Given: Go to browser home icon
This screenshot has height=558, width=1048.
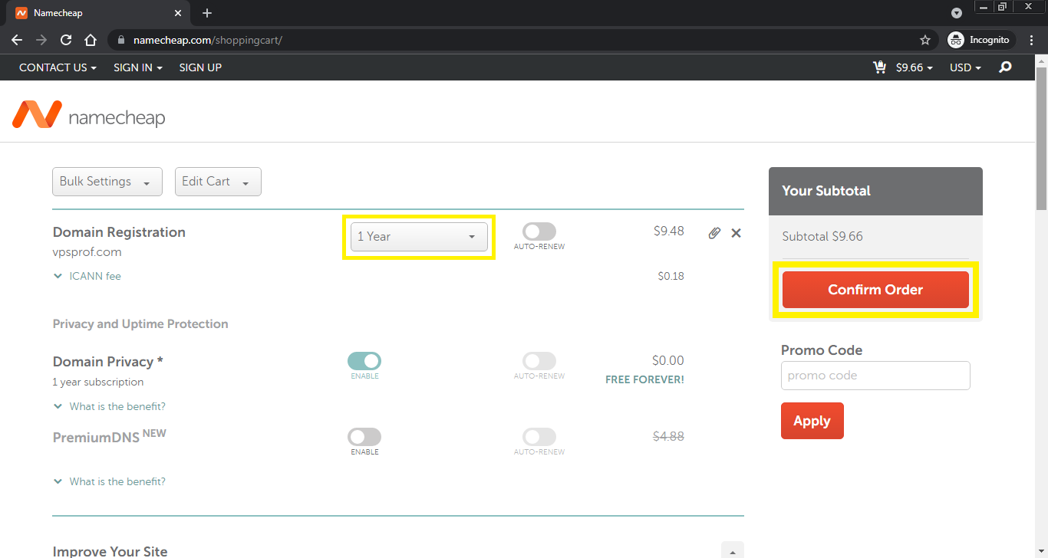Looking at the screenshot, I should tap(91, 40).
